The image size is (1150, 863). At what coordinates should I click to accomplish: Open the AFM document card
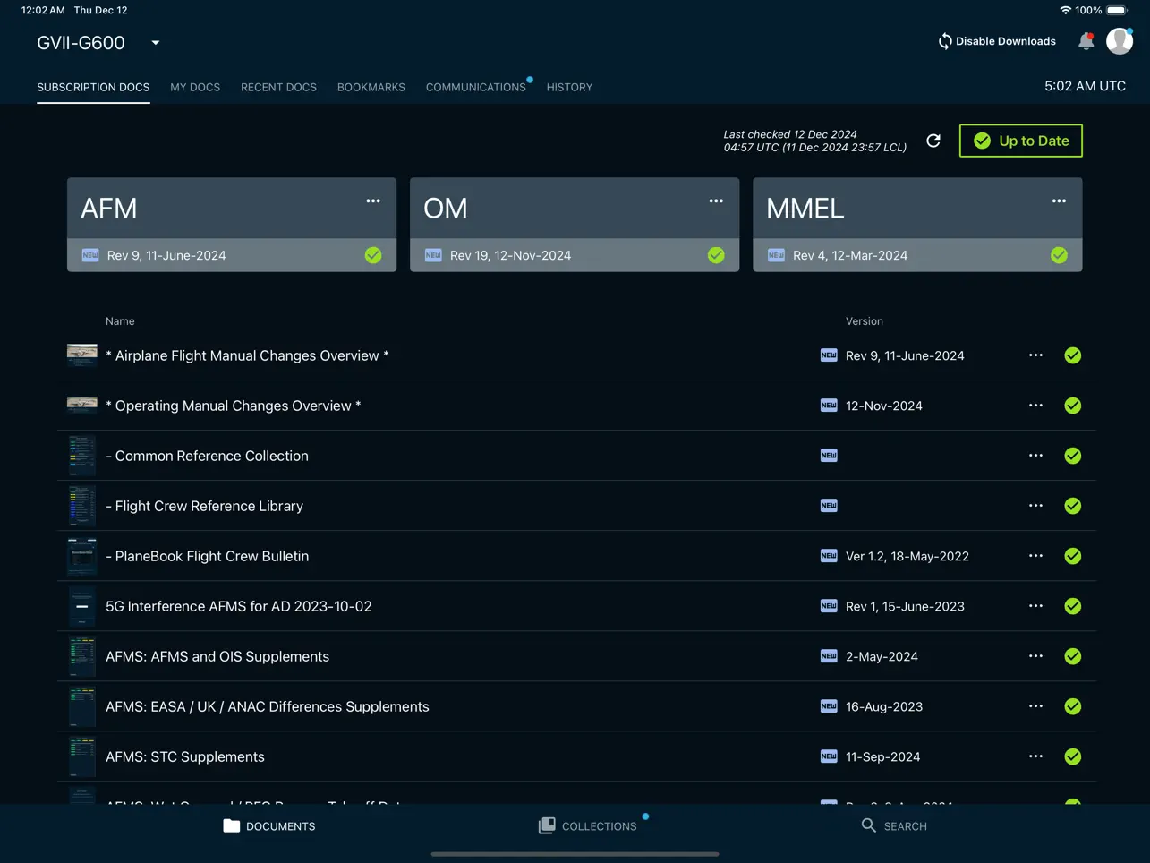point(232,225)
